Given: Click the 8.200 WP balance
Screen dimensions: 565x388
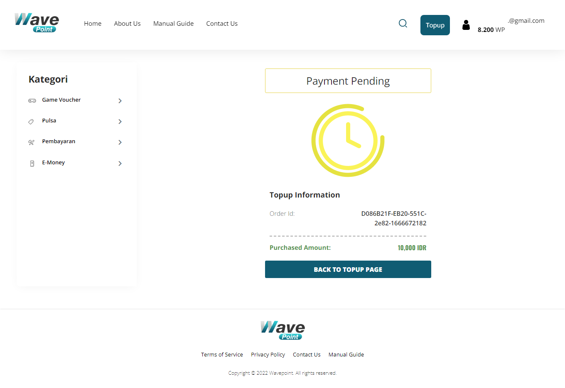Looking at the screenshot, I should [491, 30].
